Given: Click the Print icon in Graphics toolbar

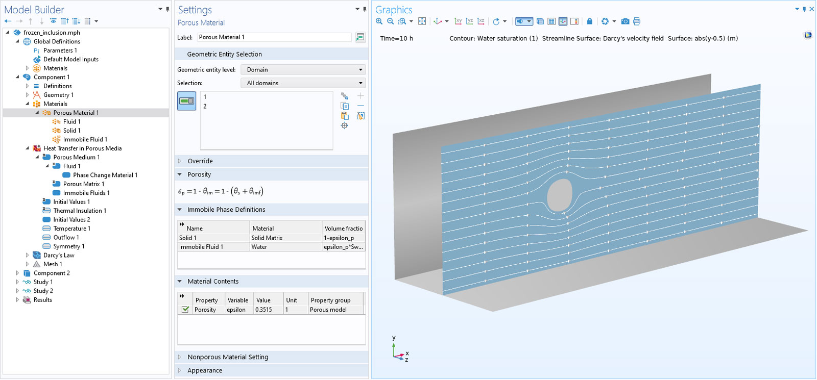Looking at the screenshot, I should tap(637, 21).
